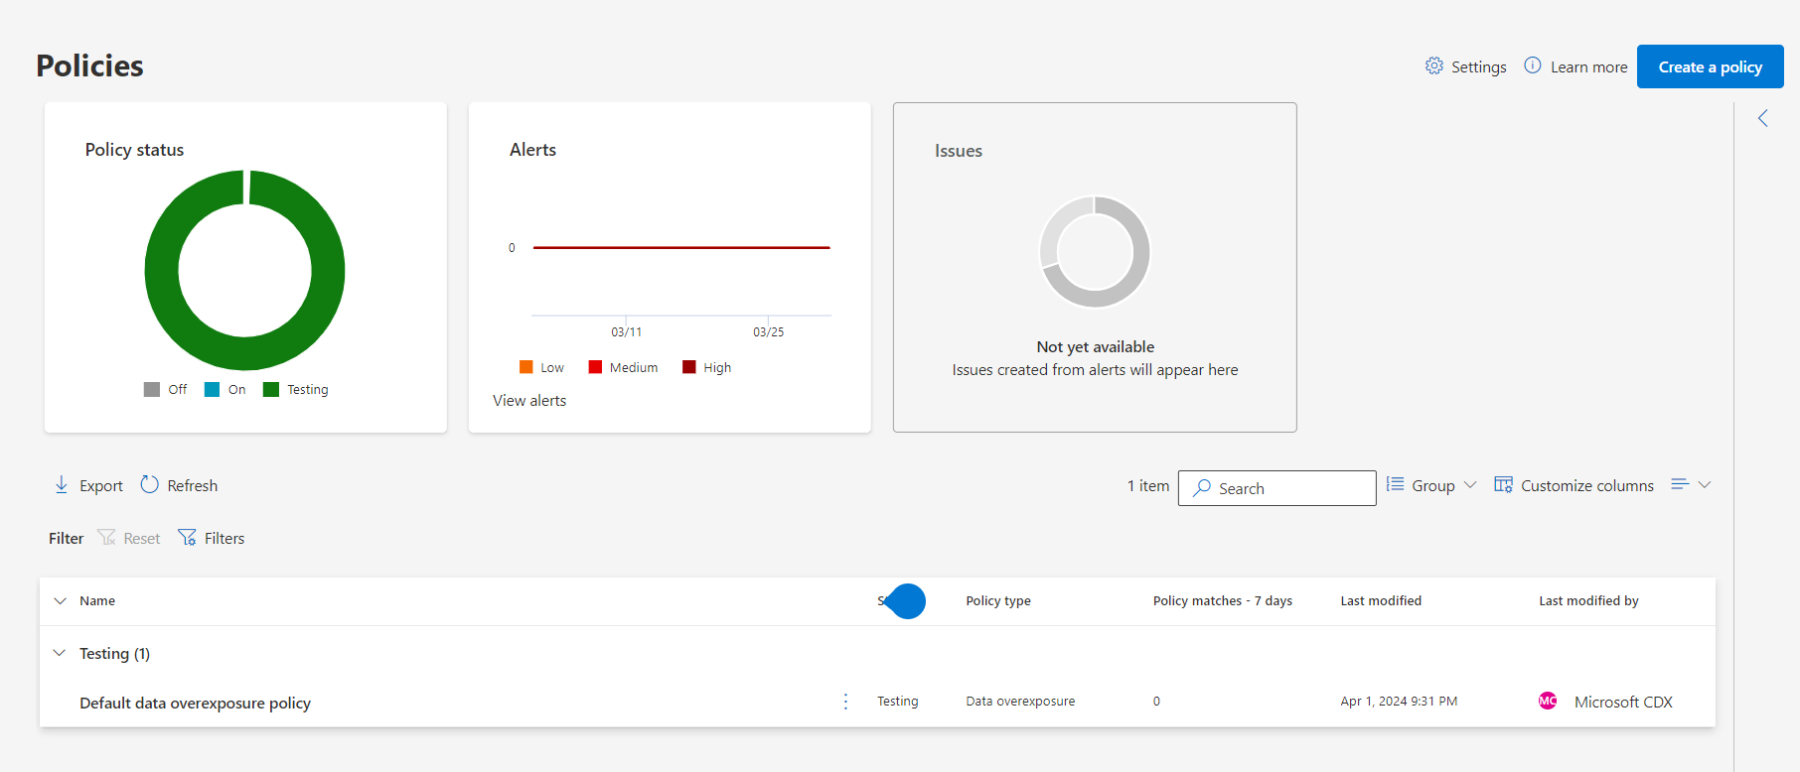This screenshot has width=1800, height=772.
Task: Click the Create a policy button
Action: coord(1710,66)
